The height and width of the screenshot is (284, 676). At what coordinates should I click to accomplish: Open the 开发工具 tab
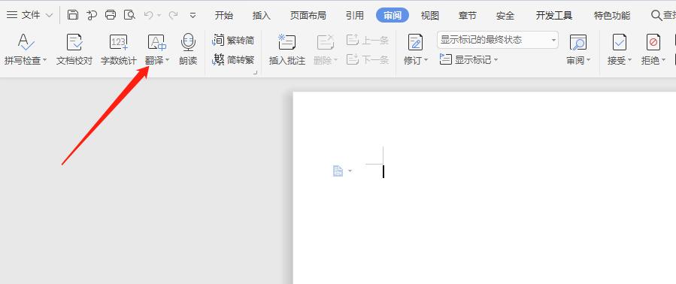pyautogui.click(x=554, y=16)
